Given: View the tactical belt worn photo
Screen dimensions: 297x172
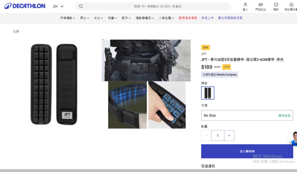Looking at the screenshot, I should pyautogui.click(x=146, y=60).
